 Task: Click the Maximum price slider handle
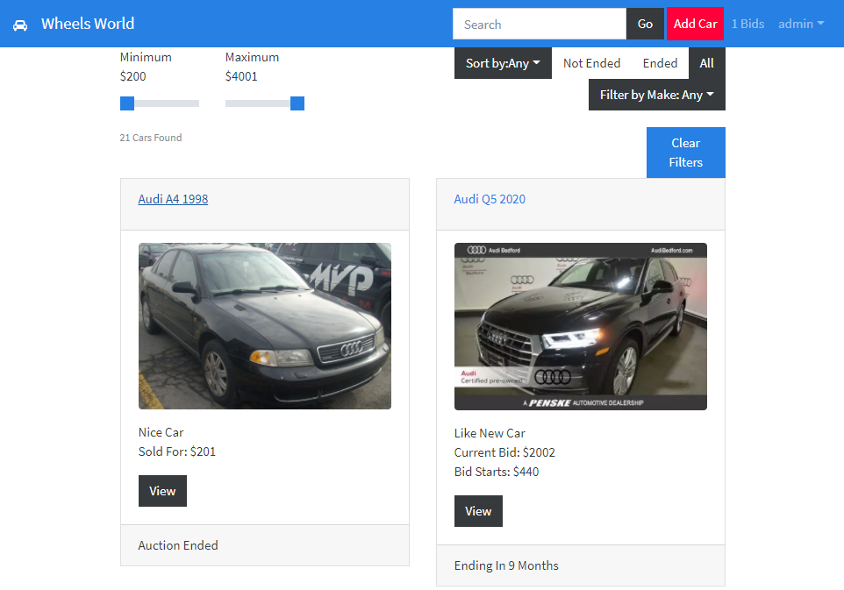(x=297, y=103)
